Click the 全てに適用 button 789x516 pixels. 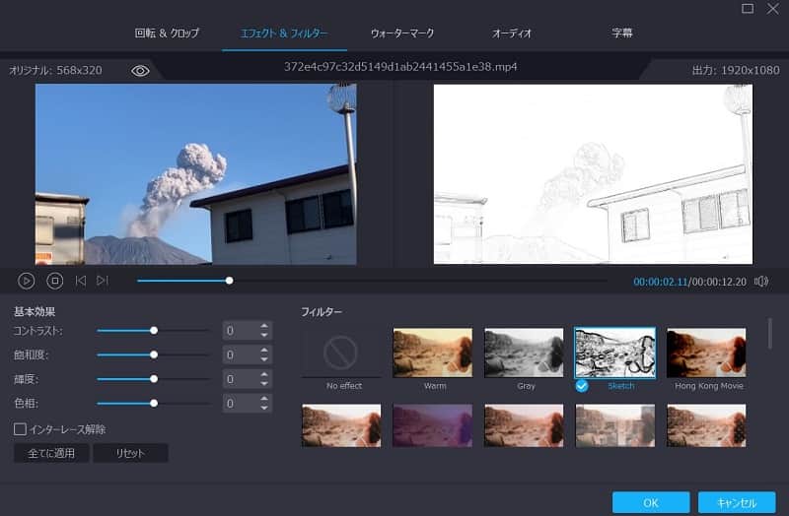(x=51, y=453)
